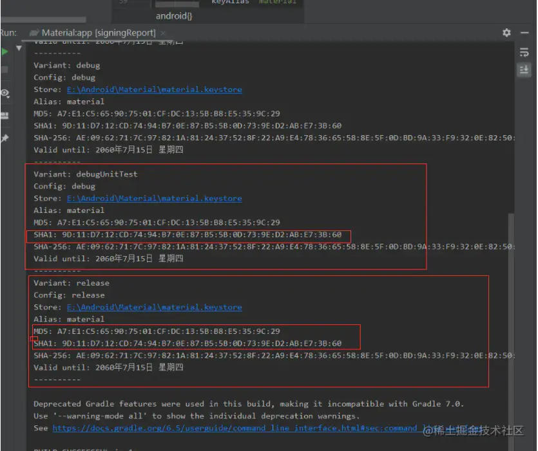Click the 'Variant: debug' line
The width and height of the screenshot is (538, 451).
pos(67,66)
